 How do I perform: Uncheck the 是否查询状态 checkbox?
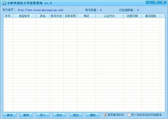pos(106,115)
